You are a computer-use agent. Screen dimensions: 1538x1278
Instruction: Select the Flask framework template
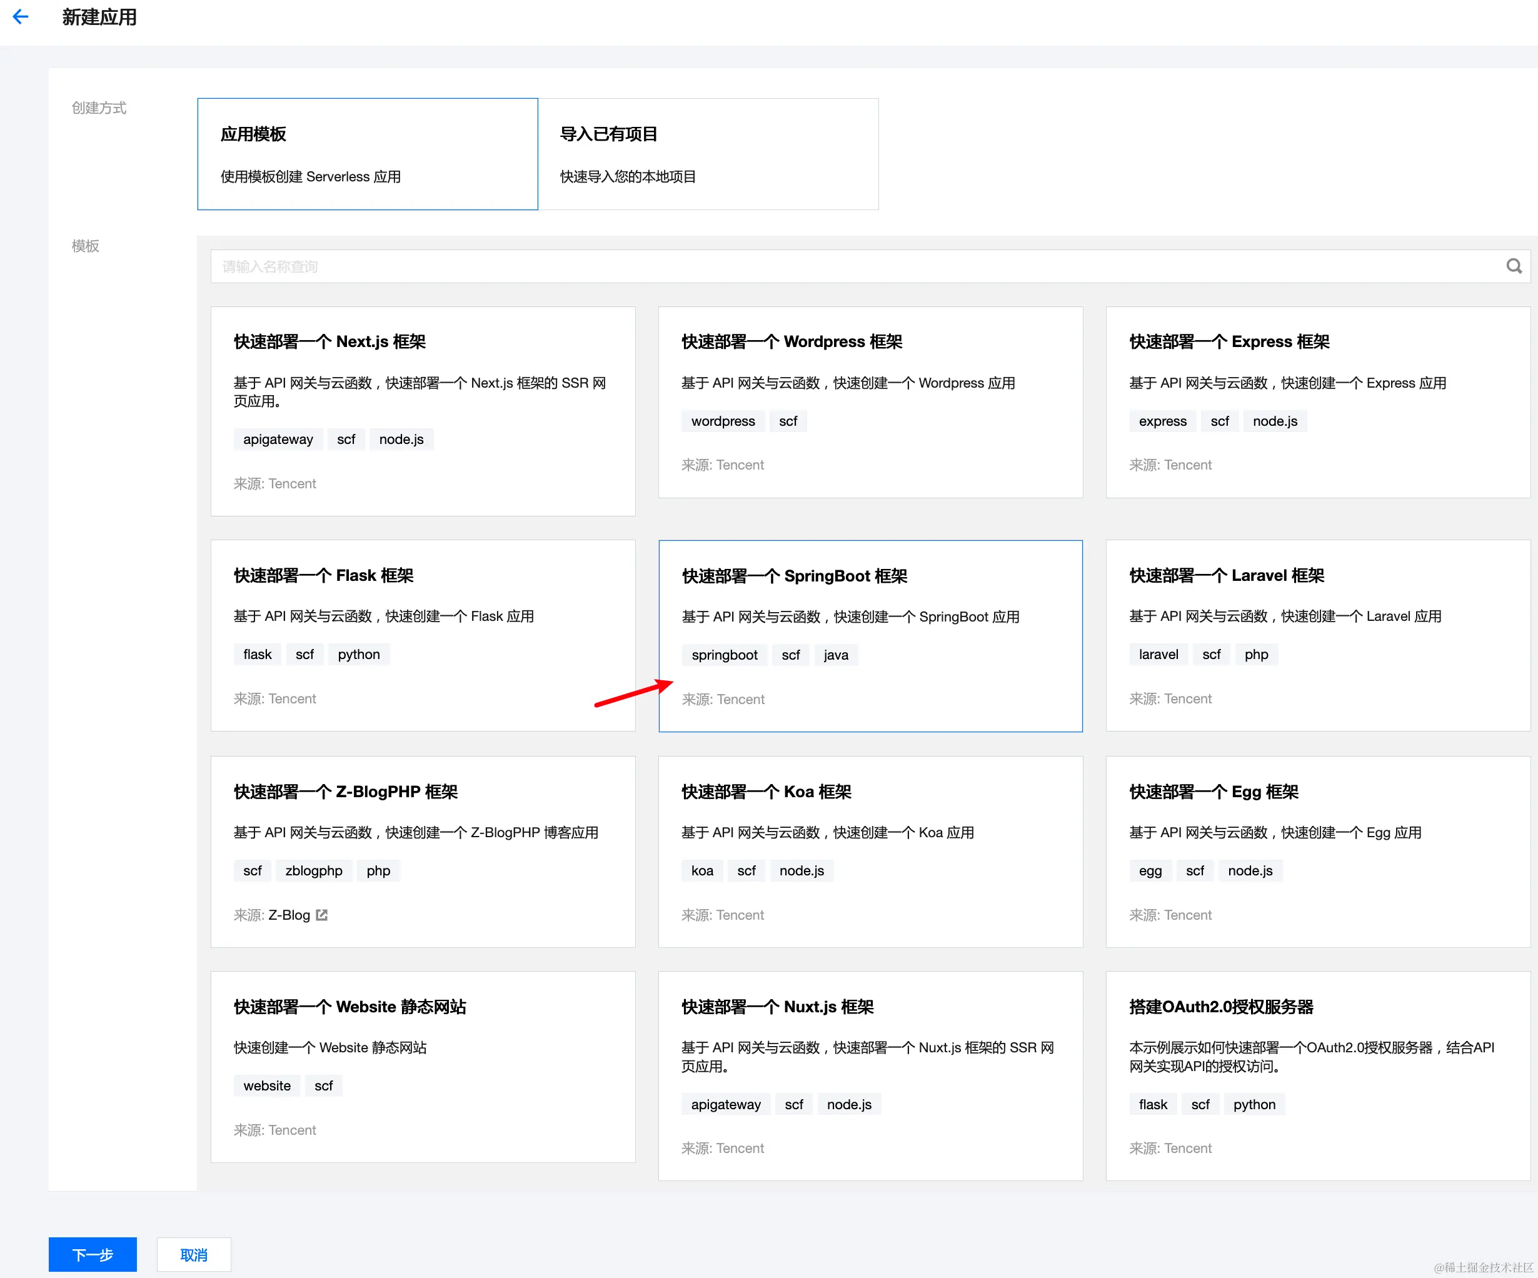423,635
